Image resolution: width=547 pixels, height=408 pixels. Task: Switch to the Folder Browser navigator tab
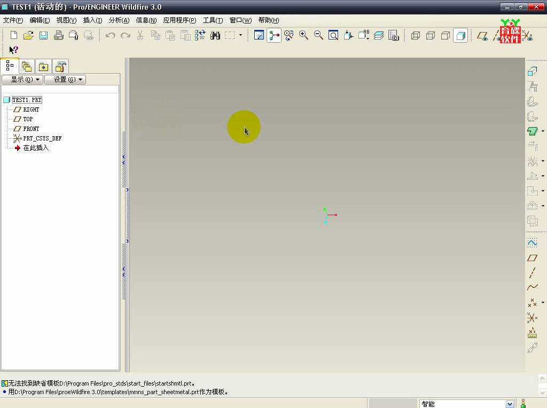tap(27, 66)
